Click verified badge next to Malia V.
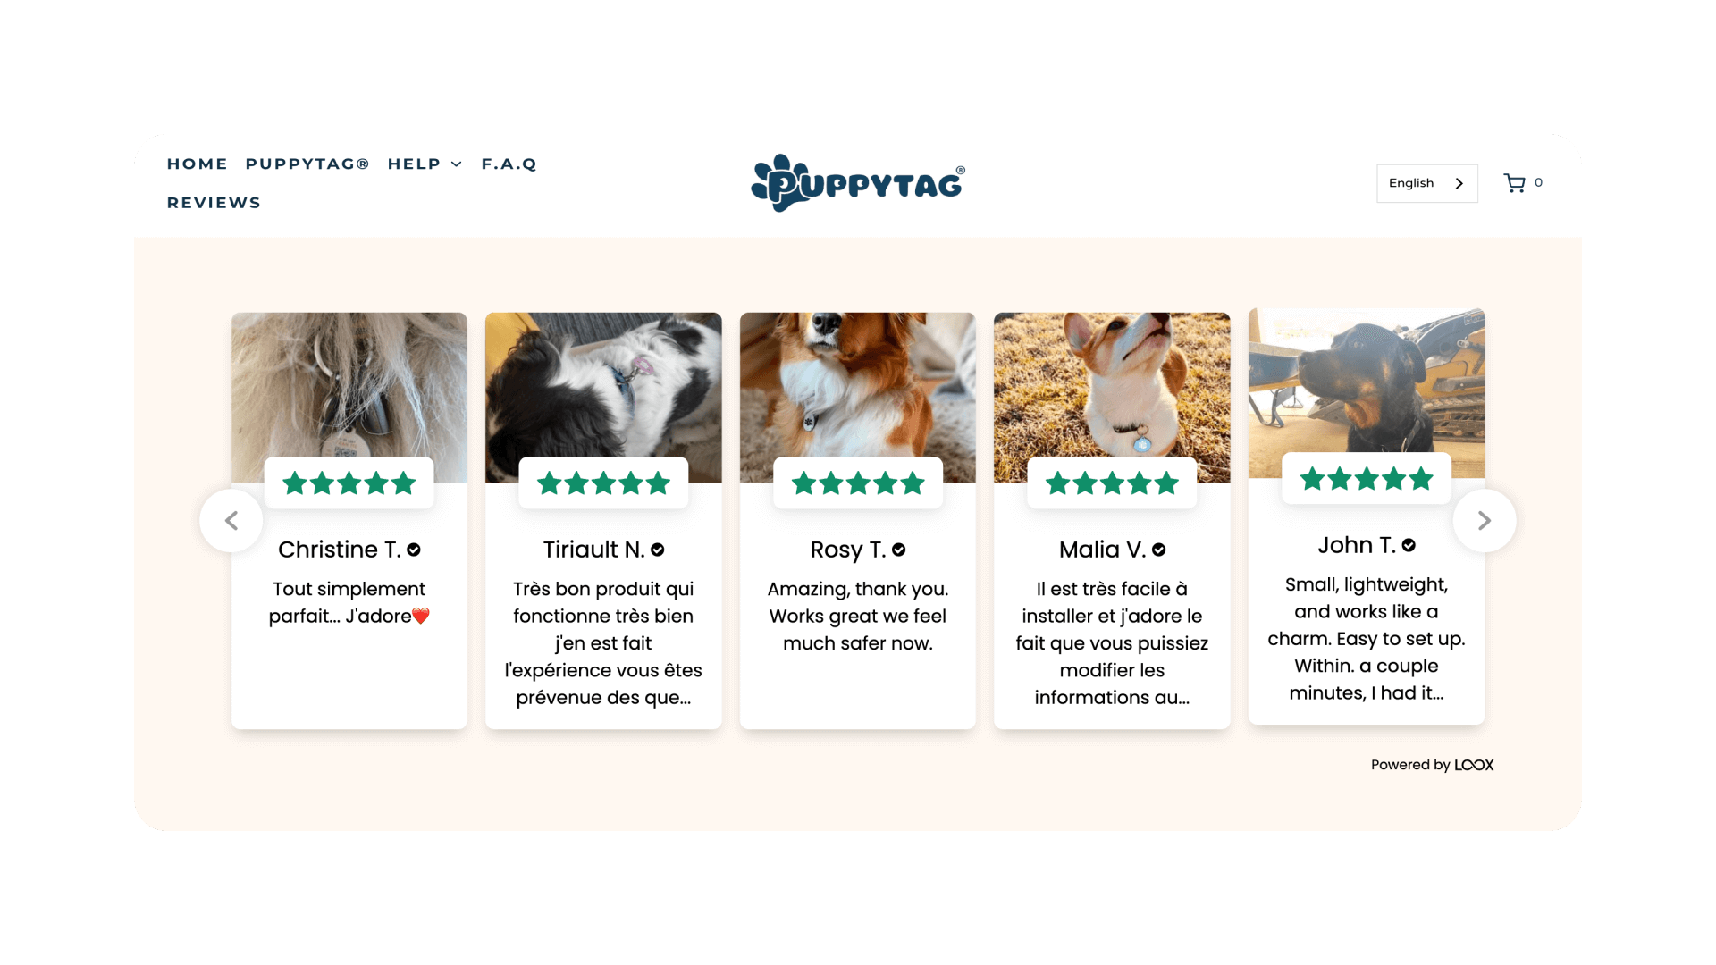Image resolution: width=1716 pixels, height=965 pixels. pos(1159,550)
